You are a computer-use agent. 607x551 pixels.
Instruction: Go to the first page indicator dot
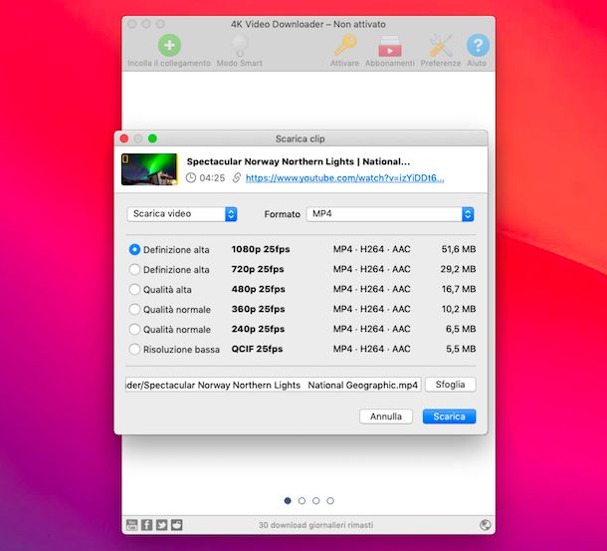coord(288,500)
